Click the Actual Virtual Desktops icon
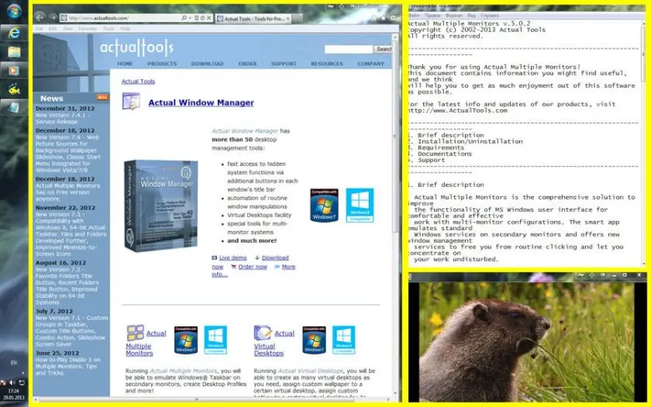 262,335
